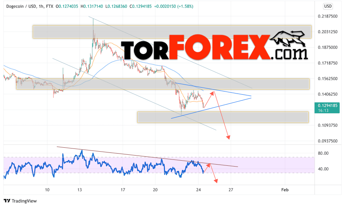
Task: Click the open price value O0.1274035
Action: tap(67, 6)
